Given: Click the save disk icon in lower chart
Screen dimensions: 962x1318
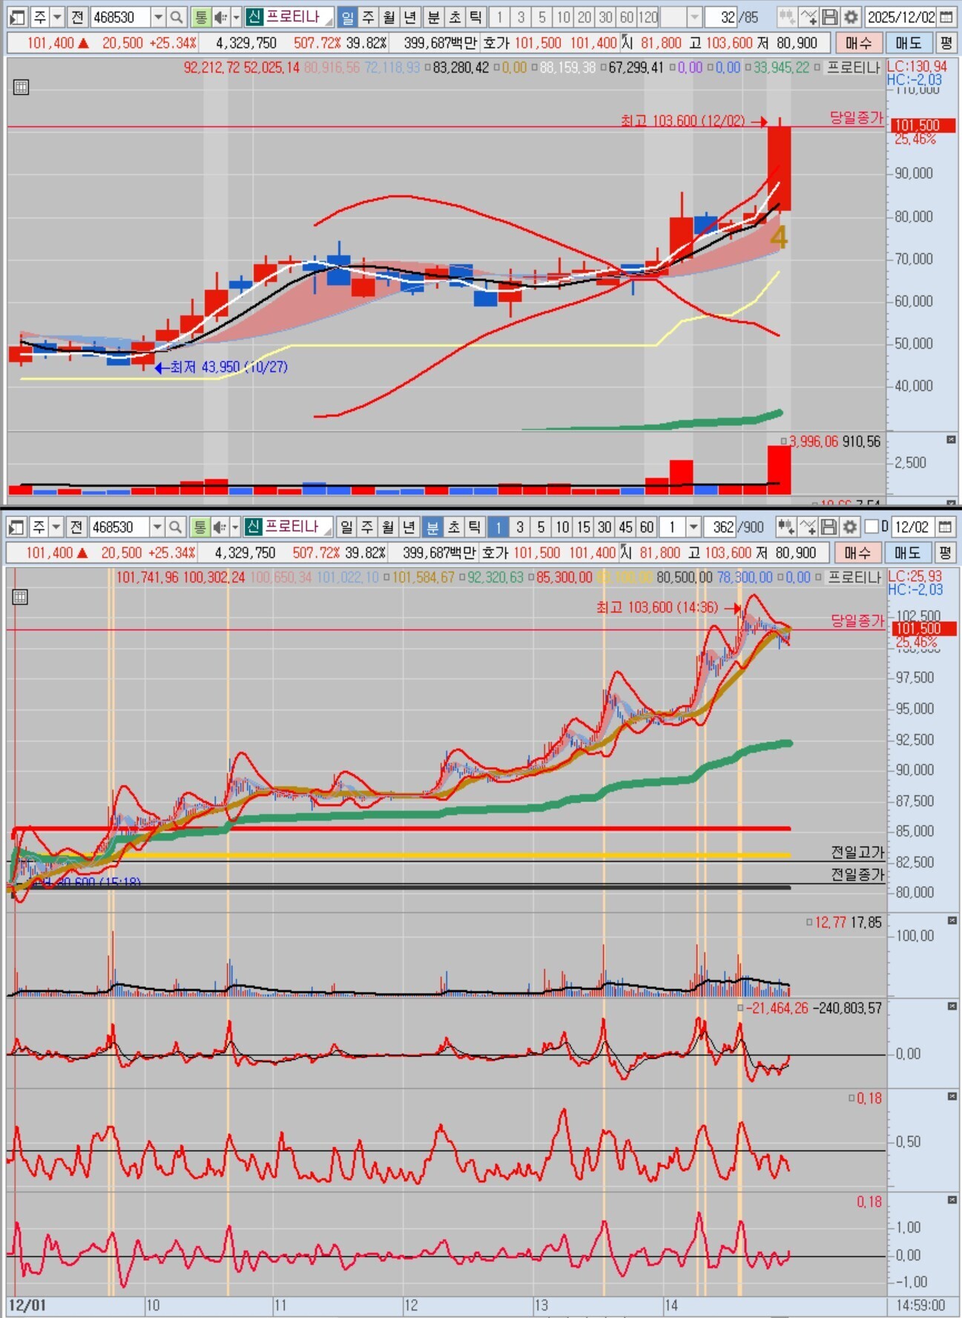Looking at the screenshot, I should 829,527.
